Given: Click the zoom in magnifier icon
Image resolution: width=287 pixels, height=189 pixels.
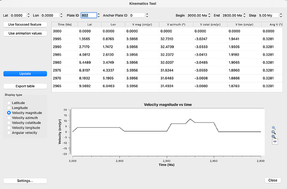Looking at the screenshot, I should (x=274, y=132).
